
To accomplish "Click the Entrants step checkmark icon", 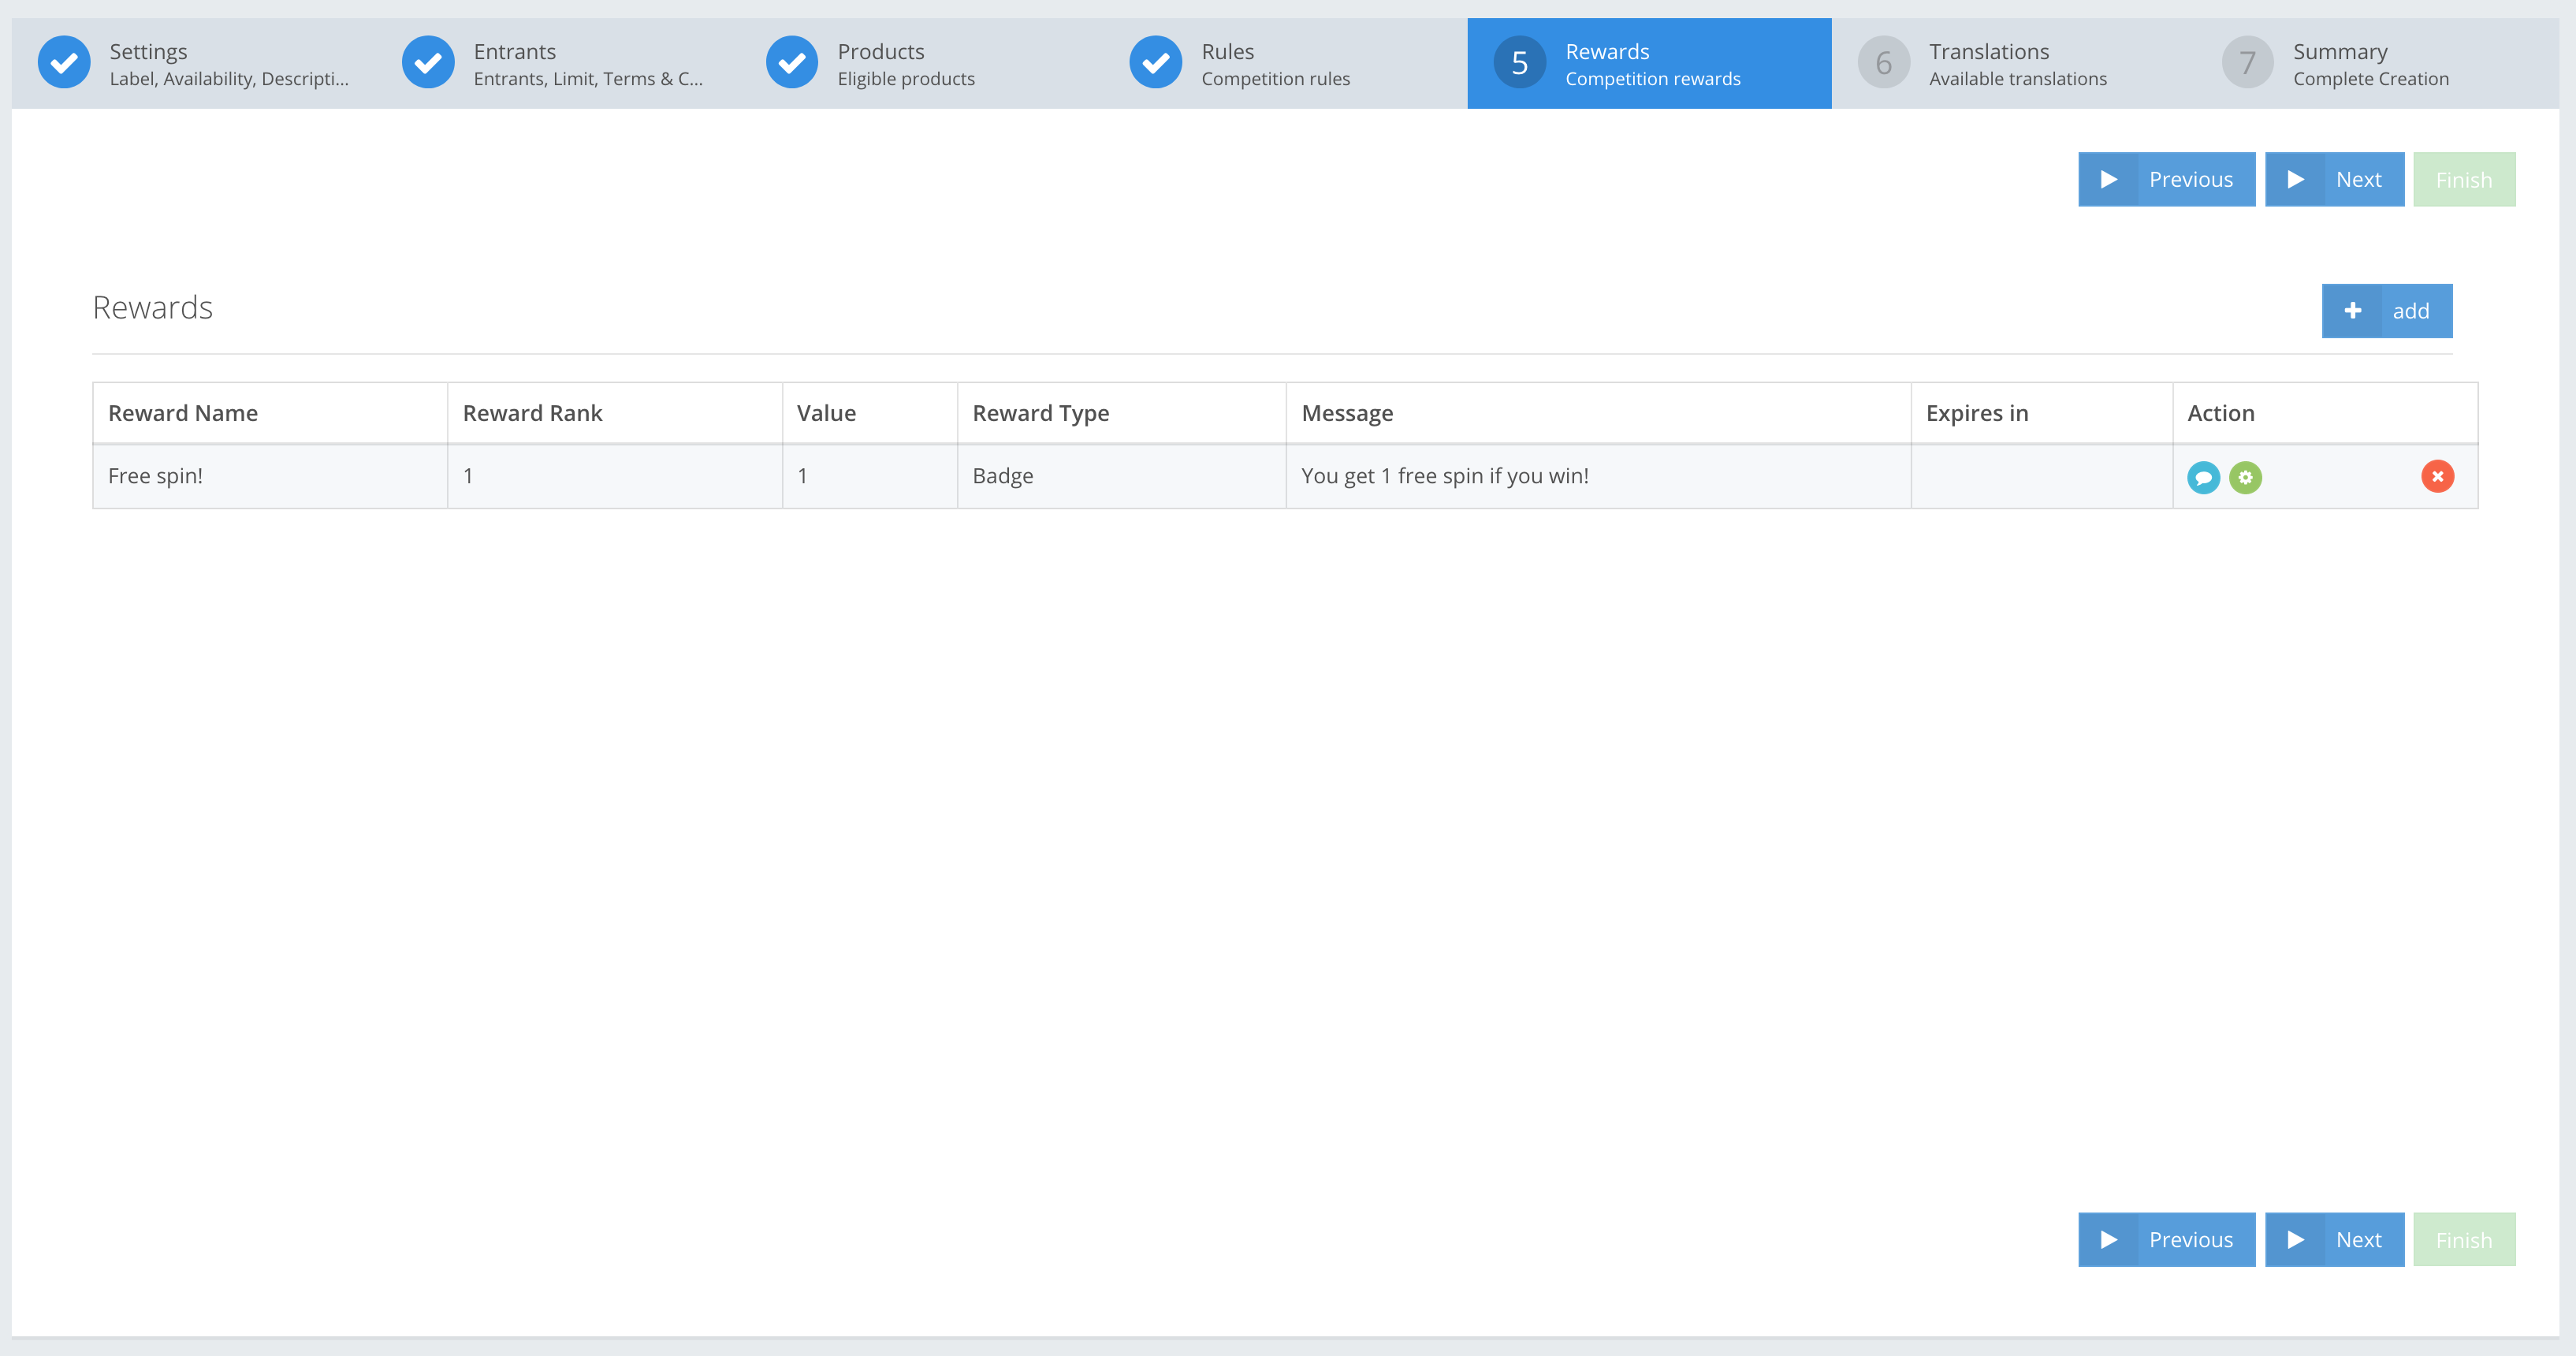I will click(x=428, y=63).
